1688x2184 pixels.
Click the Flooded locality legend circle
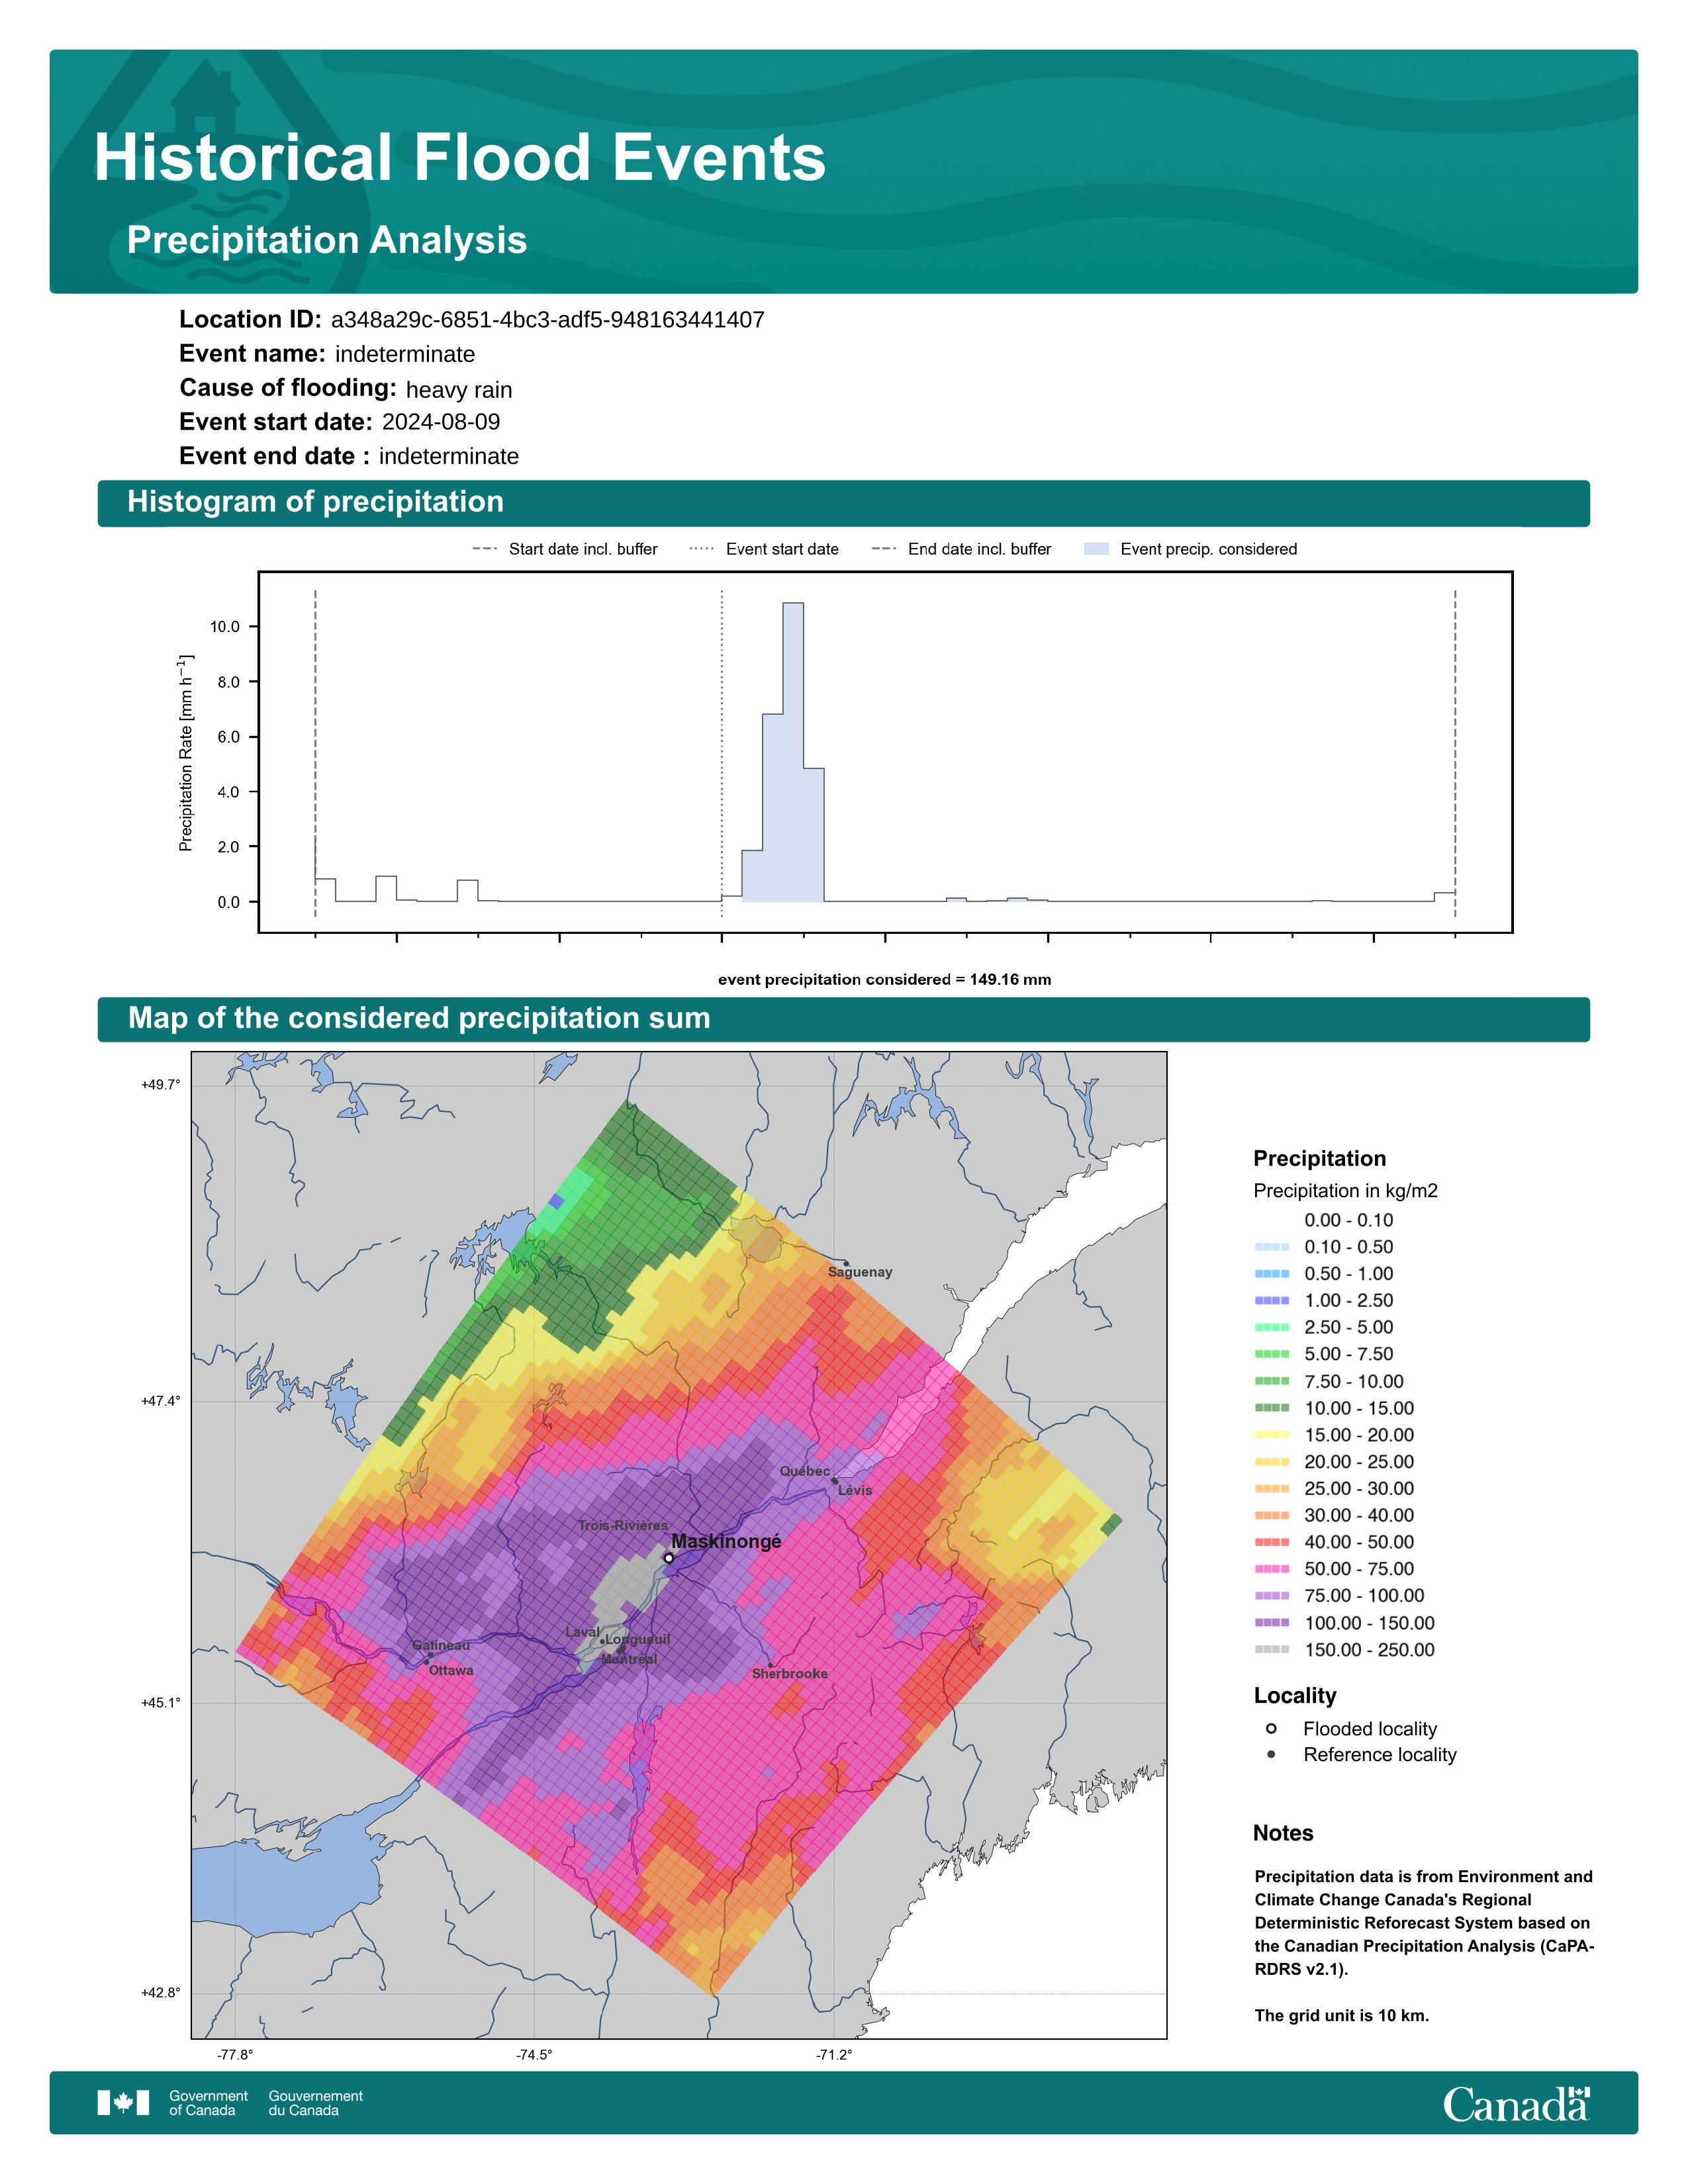pyautogui.click(x=1271, y=1728)
